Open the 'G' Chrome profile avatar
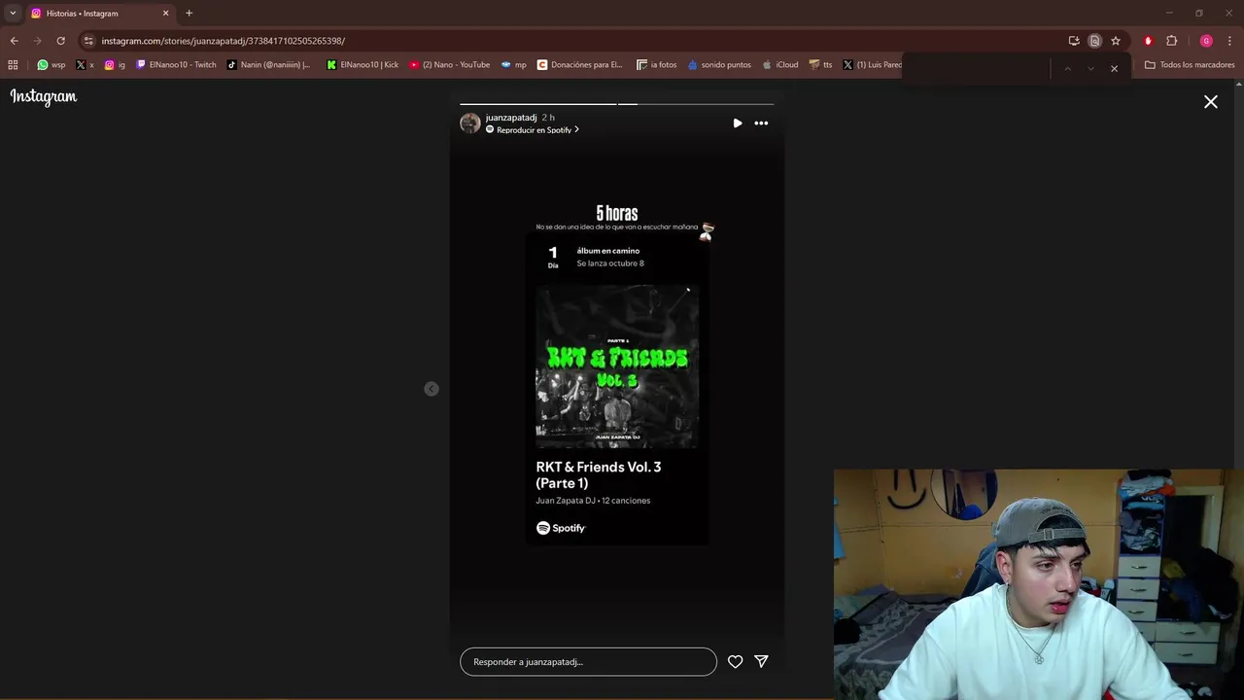1244x700 pixels. (1206, 41)
